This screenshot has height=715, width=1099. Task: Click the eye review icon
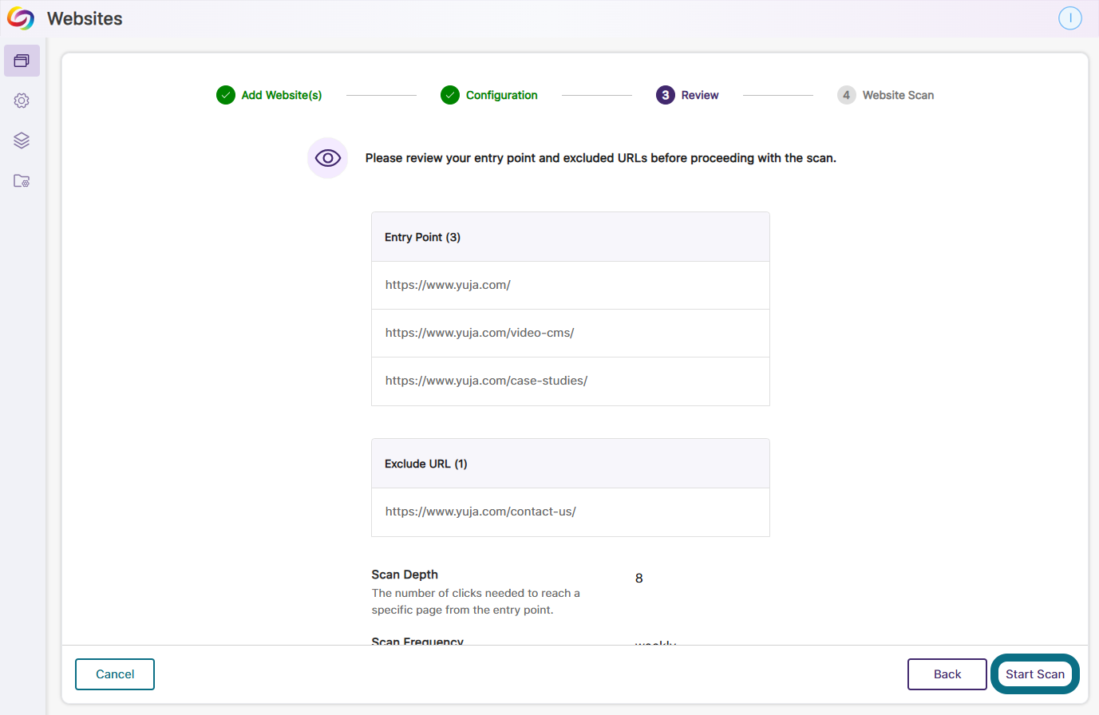tap(328, 158)
